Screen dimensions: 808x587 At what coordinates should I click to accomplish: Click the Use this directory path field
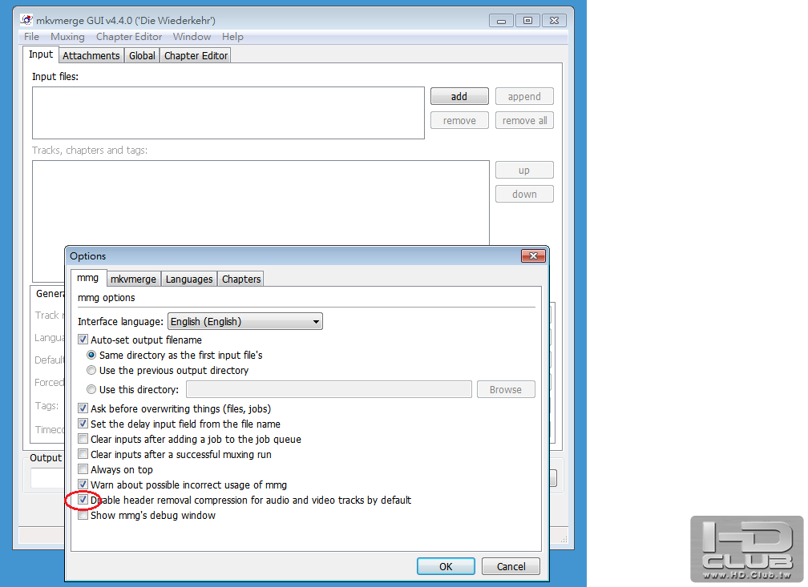pyautogui.click(x=329, y=389)
